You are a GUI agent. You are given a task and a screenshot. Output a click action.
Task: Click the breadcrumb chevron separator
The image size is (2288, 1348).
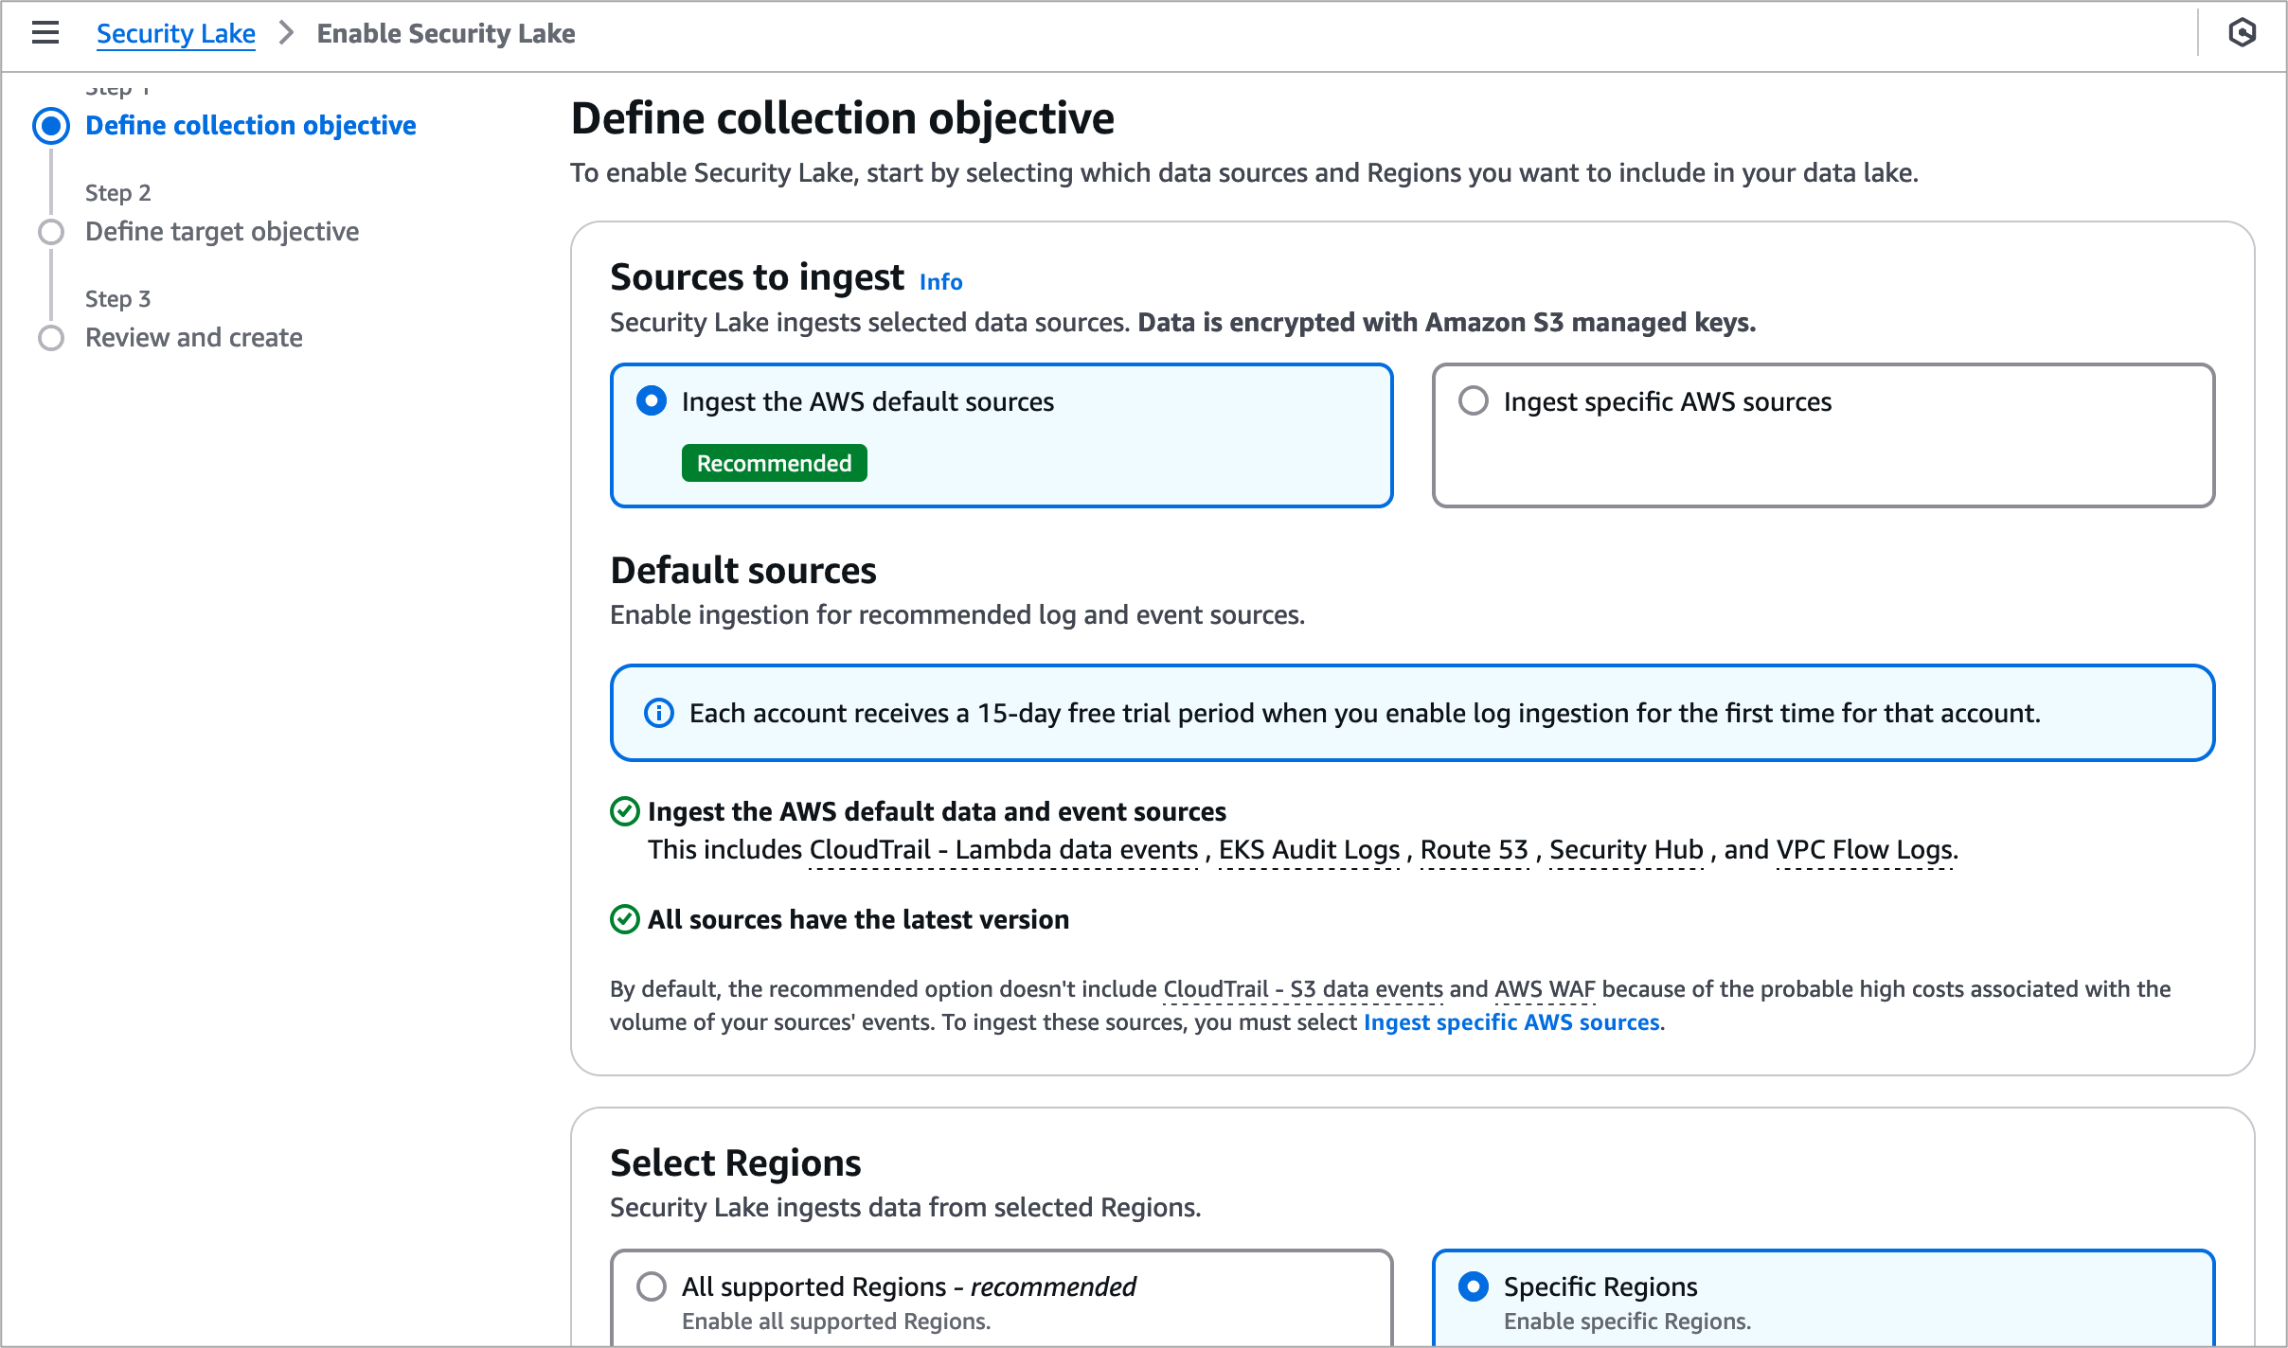coord(286,33)
